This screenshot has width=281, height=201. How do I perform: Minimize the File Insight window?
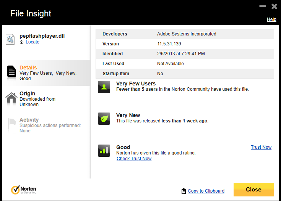[263, 6]
